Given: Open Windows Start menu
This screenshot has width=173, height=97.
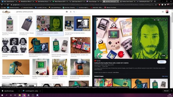Looking at the screenshot, I should click(2, 95).
